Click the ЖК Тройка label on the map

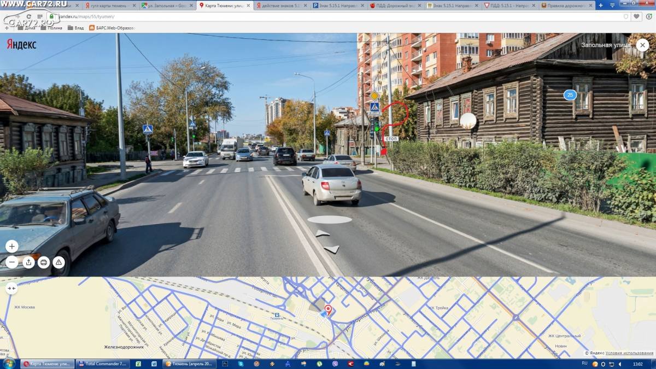coord(439,308)
